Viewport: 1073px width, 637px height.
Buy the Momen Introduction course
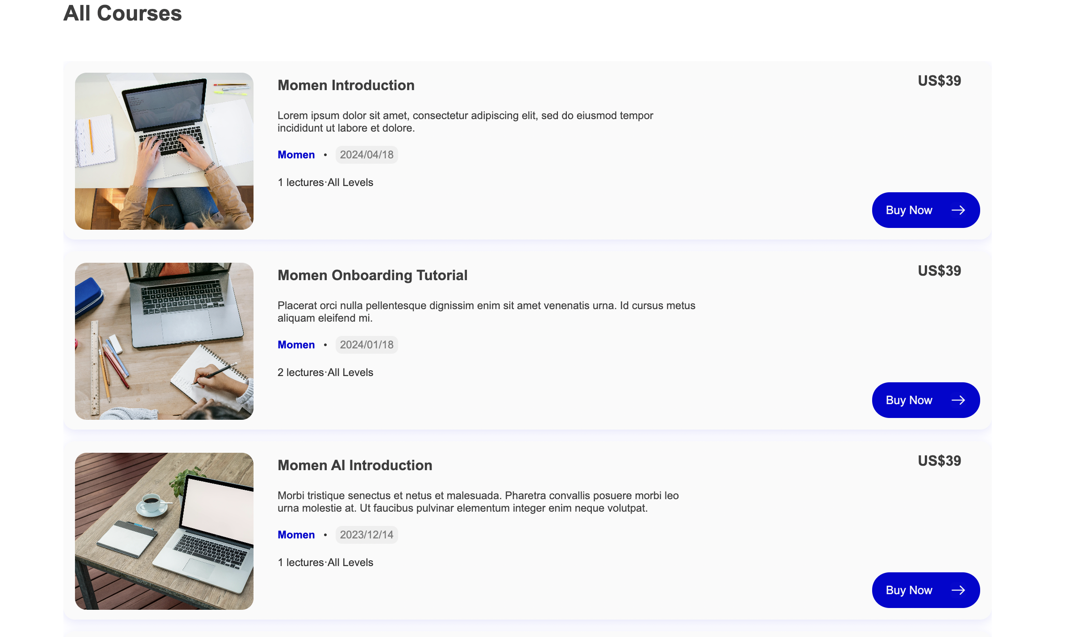926,210
